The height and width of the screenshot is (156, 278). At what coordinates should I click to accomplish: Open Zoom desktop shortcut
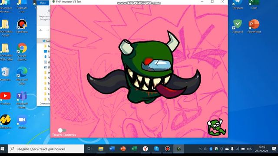(x=22, y=122)
